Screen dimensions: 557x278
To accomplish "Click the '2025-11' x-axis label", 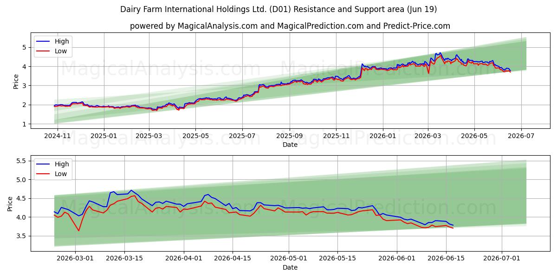I will pyautogui.click(x=336, y=136).
